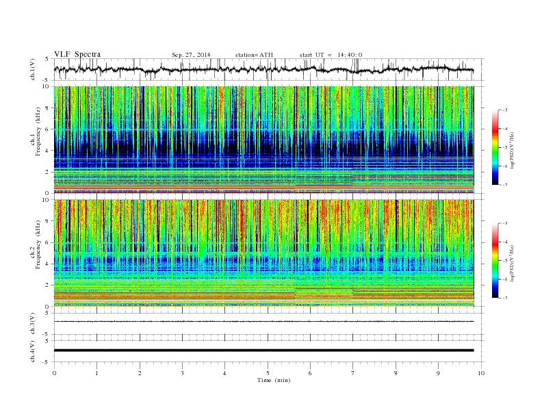The width and height of the screenshot is (542, 419).
Task: Click inside the ch.2 spectrogram panel
Action: (263, 253)
